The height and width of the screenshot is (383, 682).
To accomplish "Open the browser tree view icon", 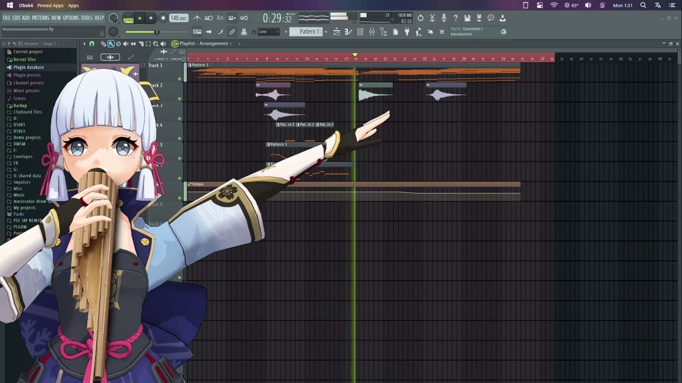I will (x=384, y=32).
